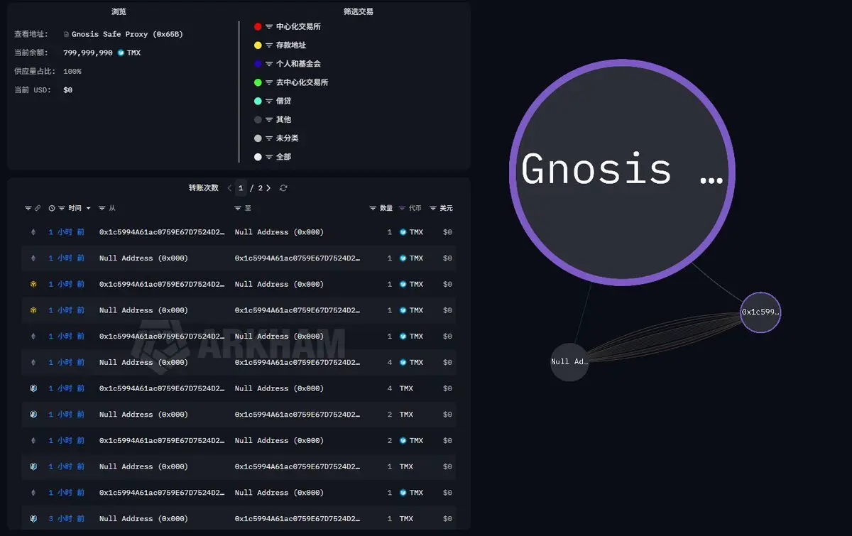
Task: Click the 799,999,990 balance value
Action: 88,53
